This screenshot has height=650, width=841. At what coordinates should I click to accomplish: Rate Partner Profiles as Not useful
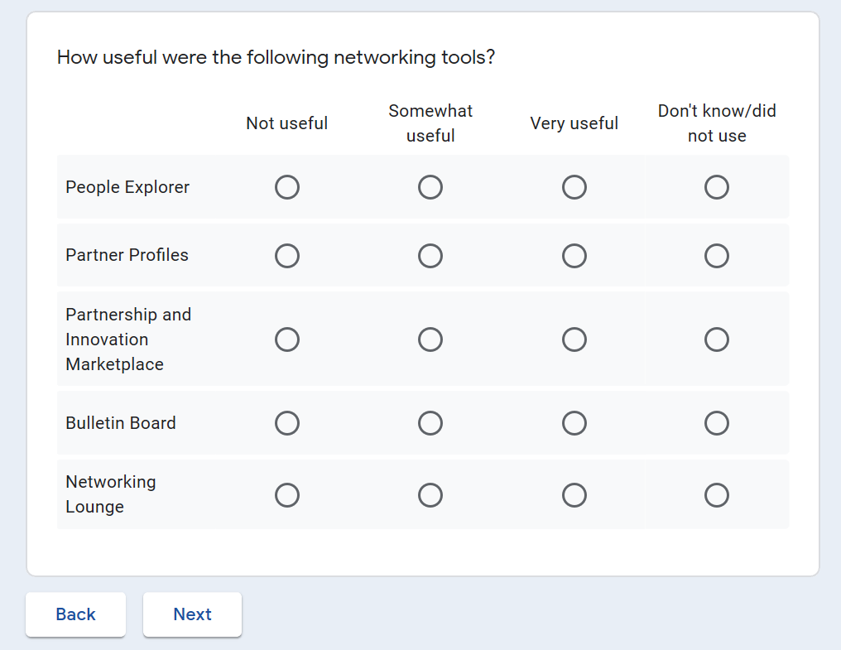pyautogui.click(x=287, y=256)
